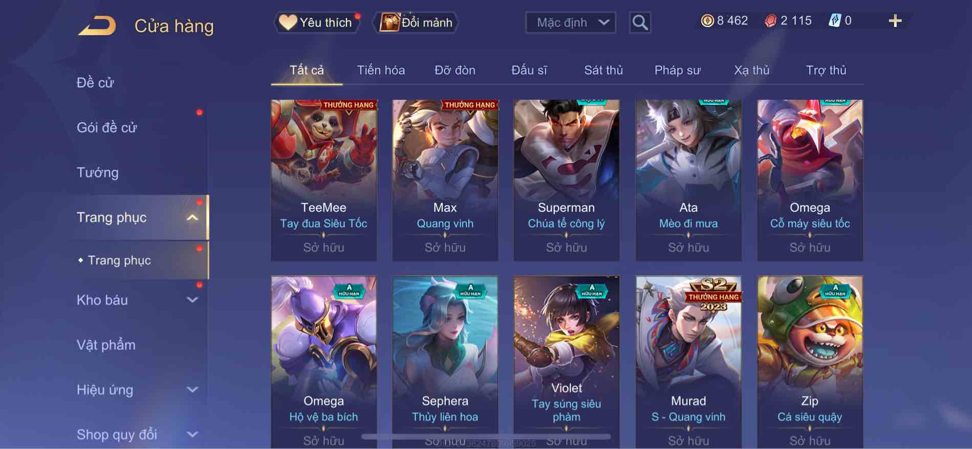Viewport: 972px width, 449px height.
Task: Tap the gold coin balance icon
Action: tap(707, 21)
